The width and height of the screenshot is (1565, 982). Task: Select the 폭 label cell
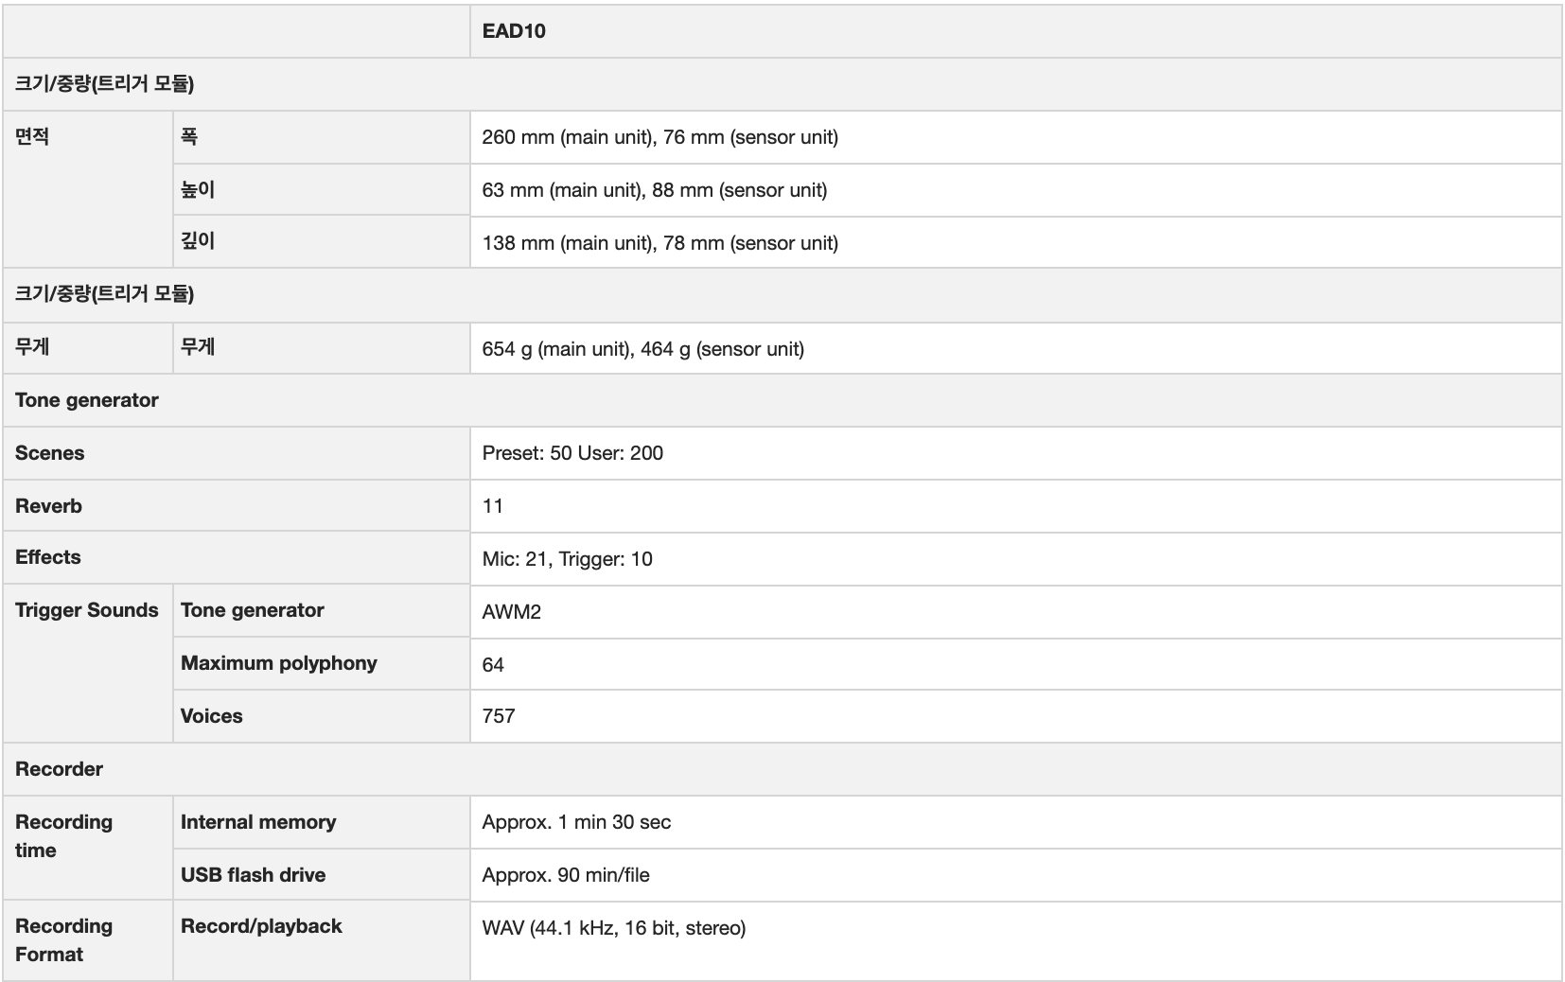pyautogui.click(x=189, y=137)
